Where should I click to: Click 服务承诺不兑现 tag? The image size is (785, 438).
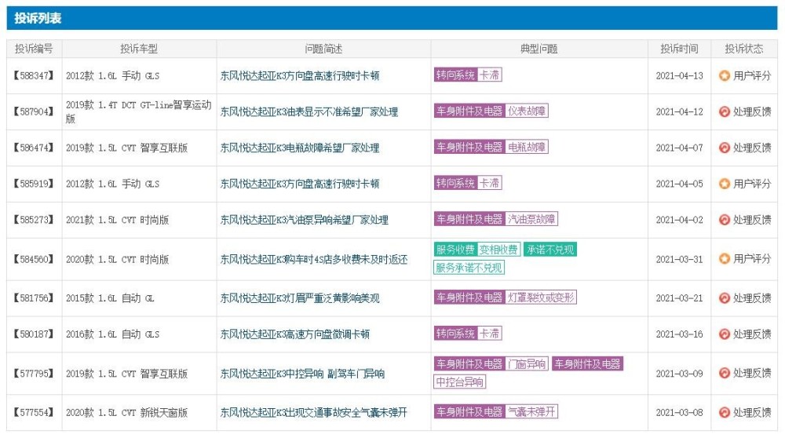coord(469,268)
